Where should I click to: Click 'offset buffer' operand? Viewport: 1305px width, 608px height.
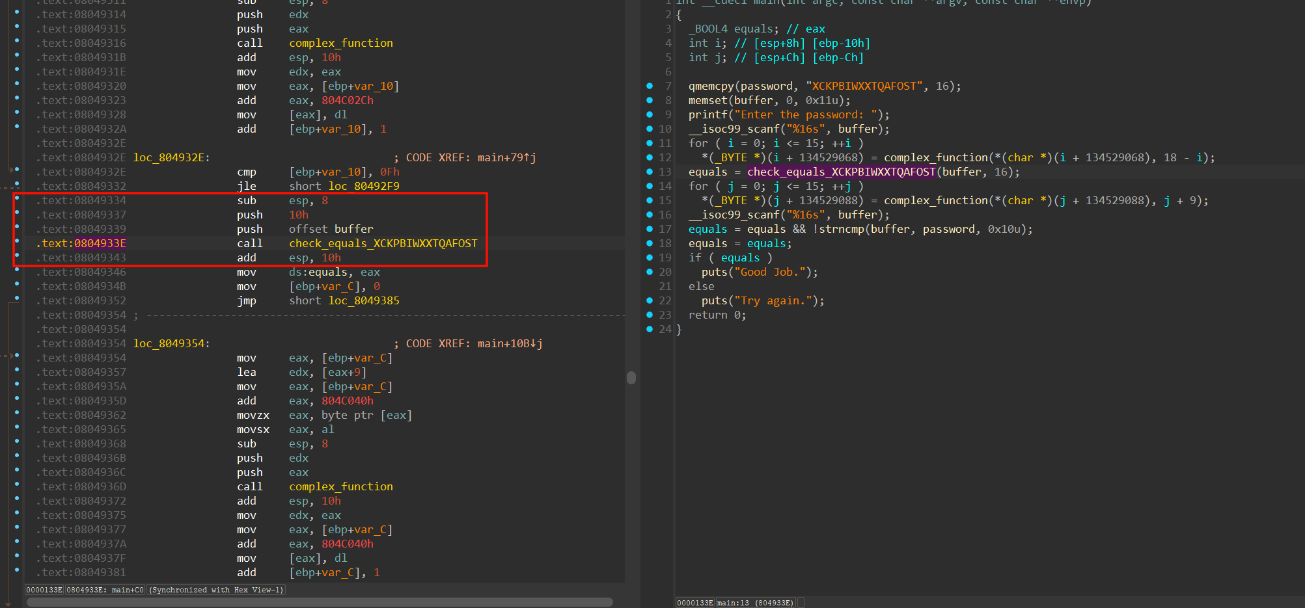(331, 229)
